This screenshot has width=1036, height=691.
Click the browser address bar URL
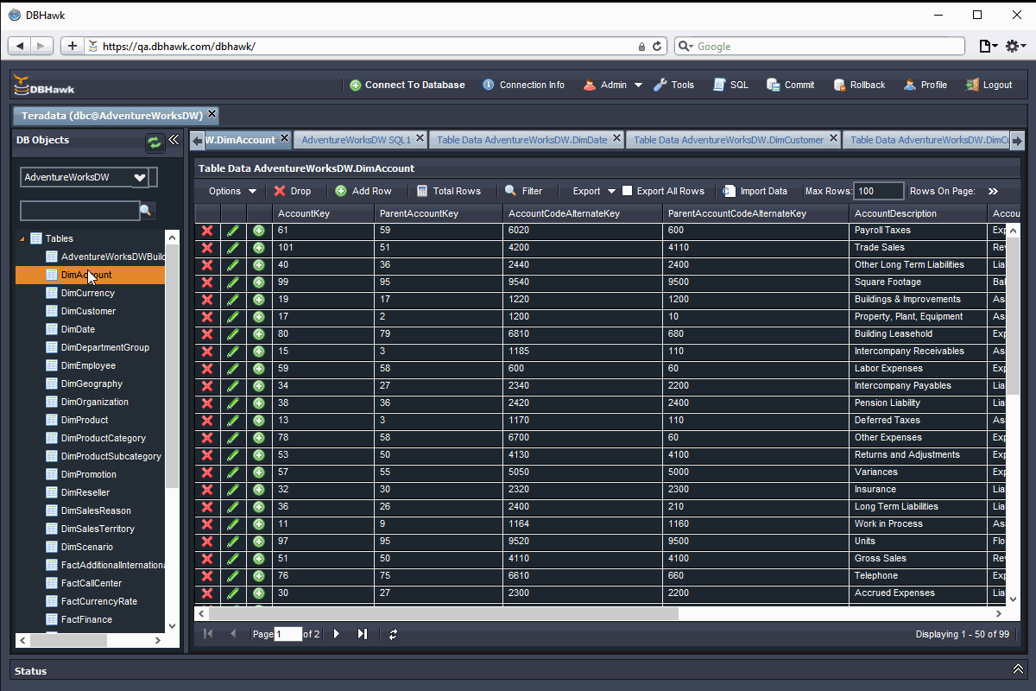[179, 47]
